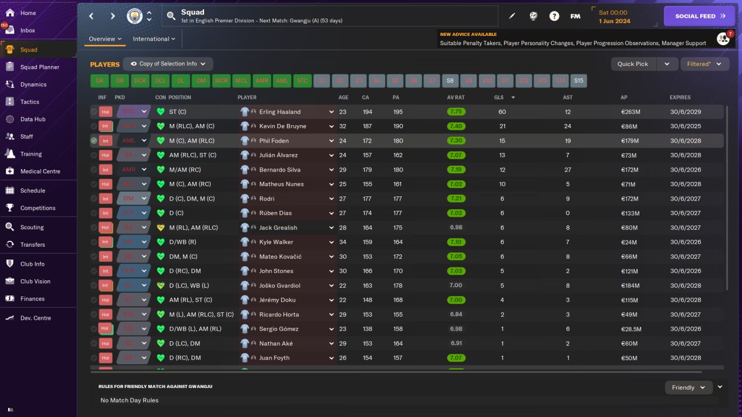This screenshot has height=417, width=742.
Task: Go to Squad Planner in the sidebar
Action: (x=38, y=67)
